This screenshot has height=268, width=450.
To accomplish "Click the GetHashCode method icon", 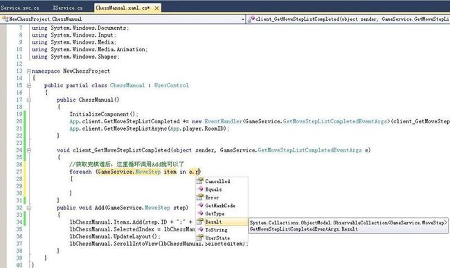I will pyautogui.click(x=200, y=206).
